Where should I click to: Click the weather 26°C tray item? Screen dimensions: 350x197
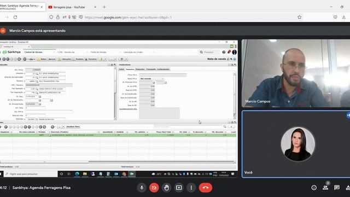pos(156,174)
